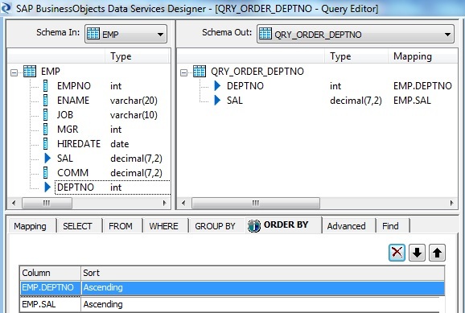The image size is (465, 313).
Task: Select HIREDATE in the EMP schema
Action: coord(79,144)
